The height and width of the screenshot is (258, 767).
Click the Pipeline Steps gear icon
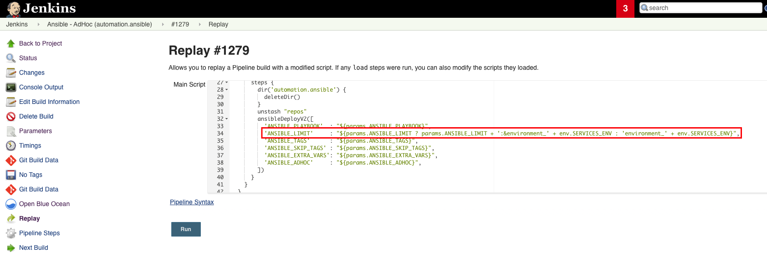coord(11,233)
